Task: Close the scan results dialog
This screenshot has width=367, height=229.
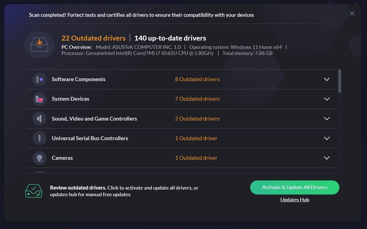Action: pyautogui.click(x=352, y=14)
